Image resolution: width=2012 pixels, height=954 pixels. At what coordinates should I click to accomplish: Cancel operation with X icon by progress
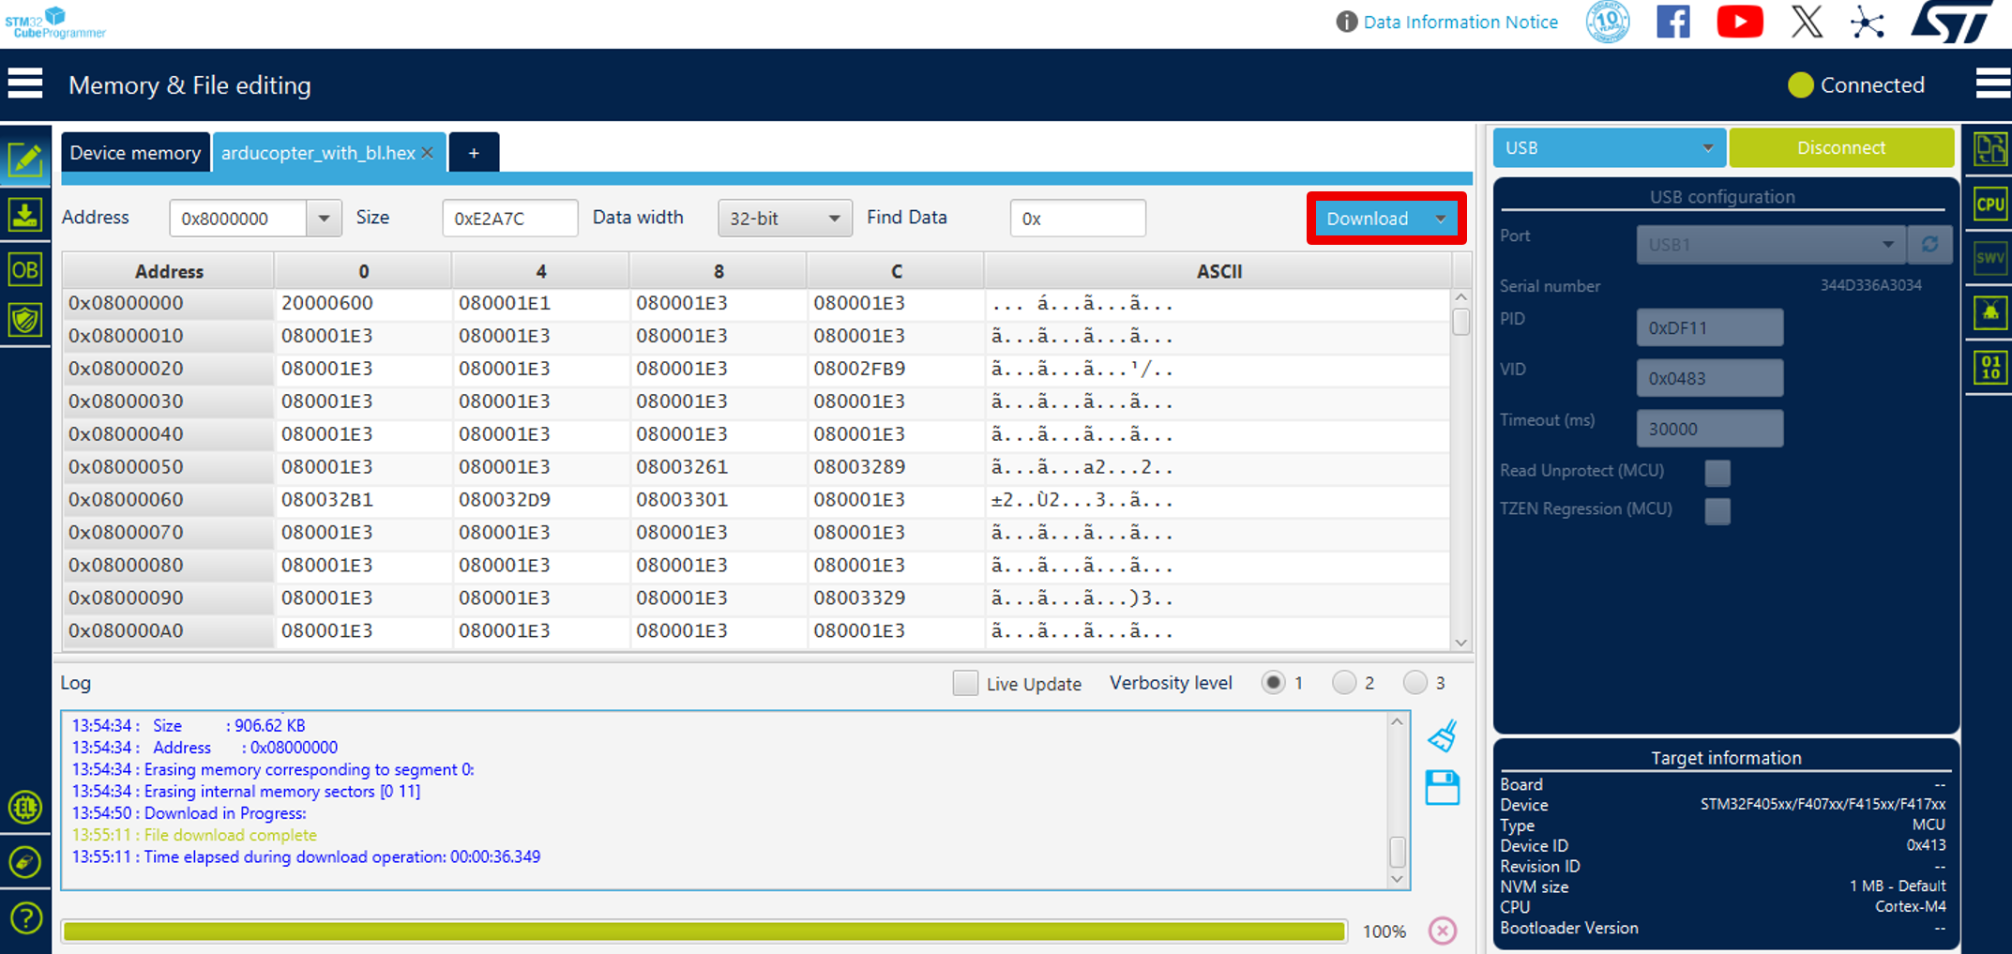pos(1443,931)
